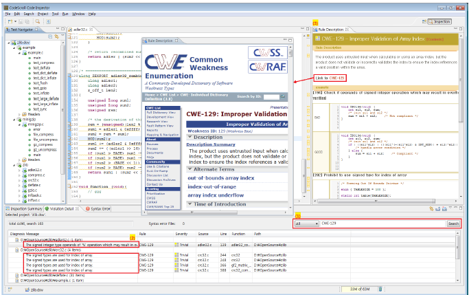Viewport: 469px width, 295px height.
Task: Click the Save toolbar icon
Action: click(21, 21)
